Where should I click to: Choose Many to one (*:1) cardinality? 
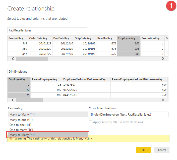48,120
